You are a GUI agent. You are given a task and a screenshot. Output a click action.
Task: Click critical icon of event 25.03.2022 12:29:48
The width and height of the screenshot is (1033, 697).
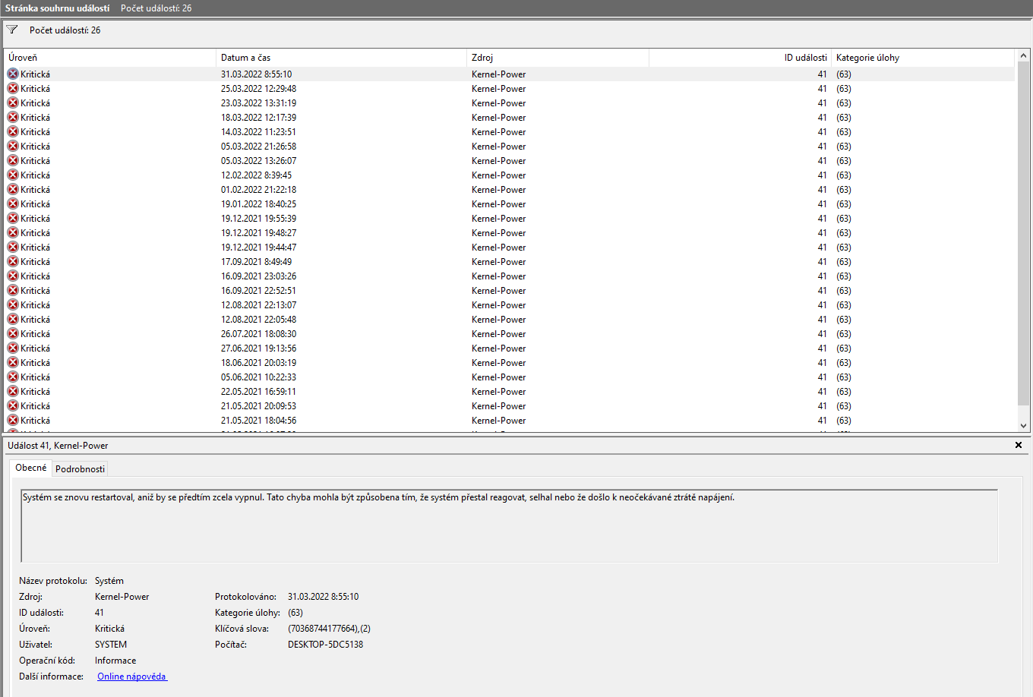tap(13, 88)
